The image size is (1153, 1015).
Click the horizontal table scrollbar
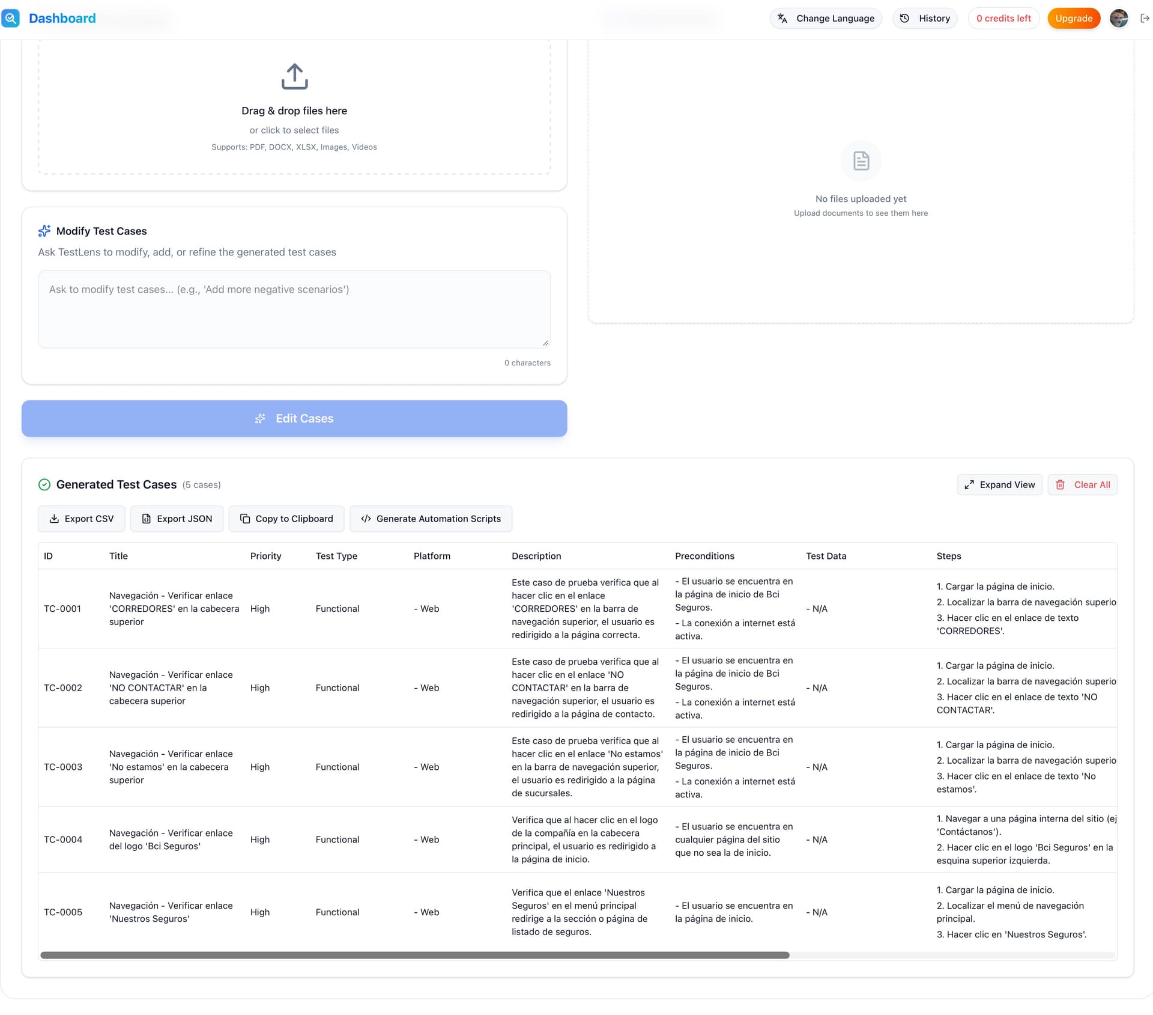tap(414, 956)
